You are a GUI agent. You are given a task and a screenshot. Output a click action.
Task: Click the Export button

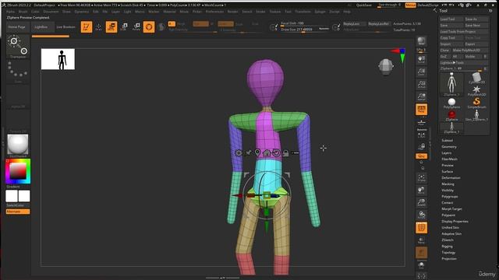476,44
